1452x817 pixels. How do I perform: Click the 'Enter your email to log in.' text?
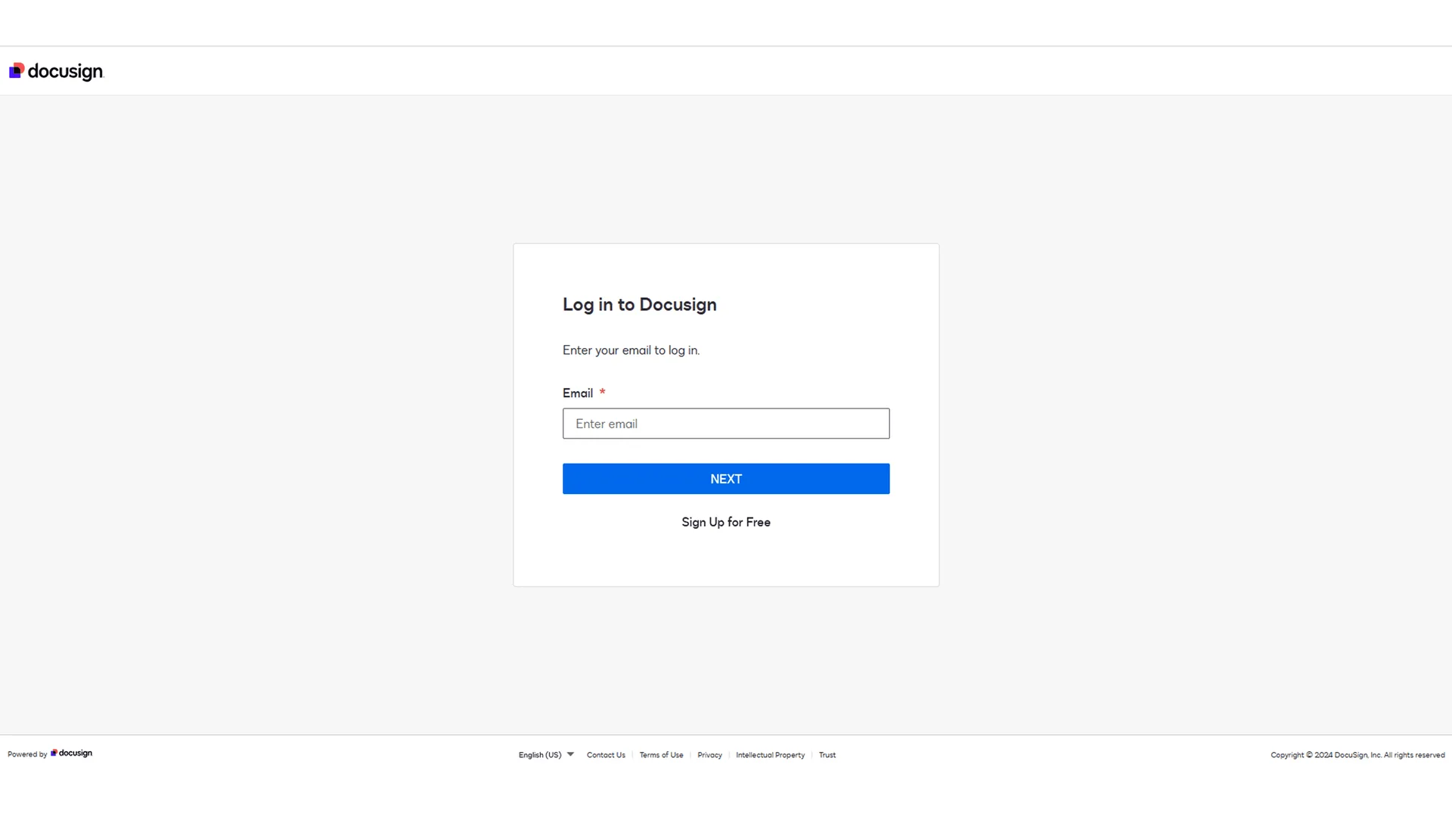pyautogui.click(x=631, y=350)
